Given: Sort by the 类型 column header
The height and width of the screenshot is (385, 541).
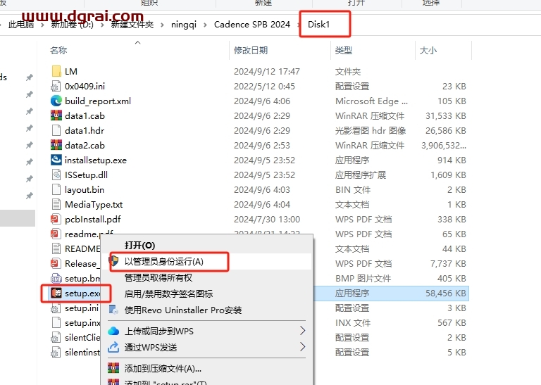Looking at the screenshot, I should tap(344, 50).
